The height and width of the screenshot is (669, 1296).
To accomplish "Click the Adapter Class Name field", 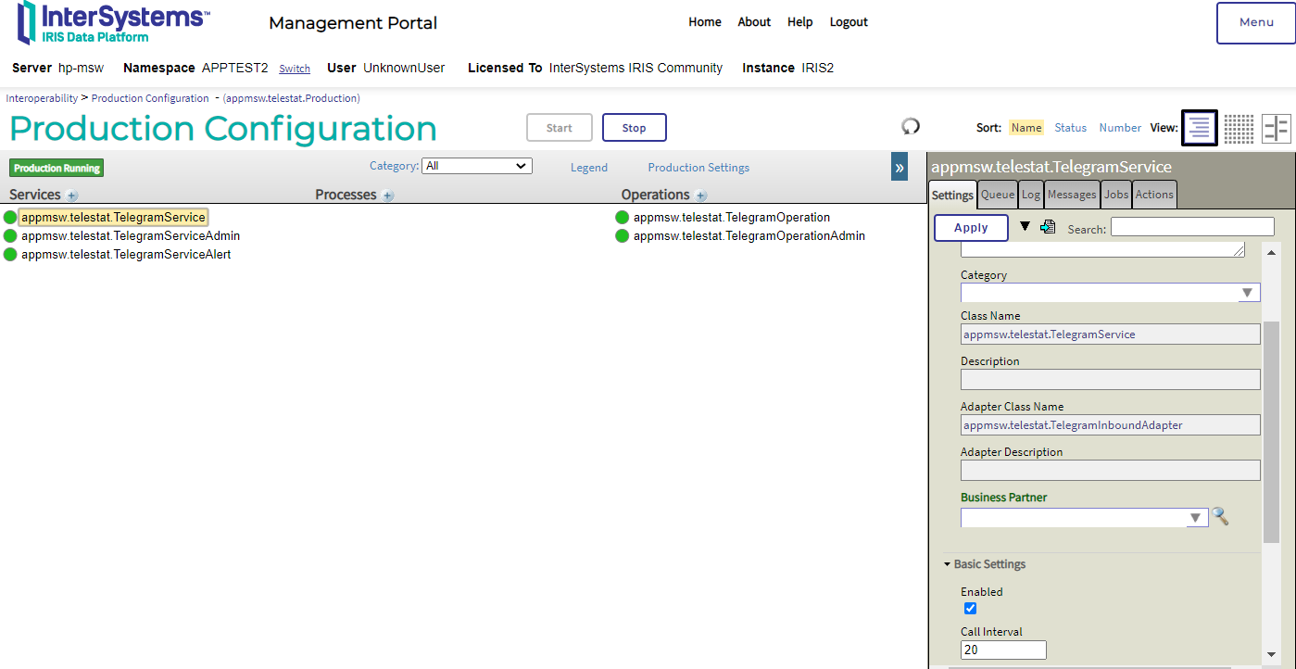I will (1111, 424).
